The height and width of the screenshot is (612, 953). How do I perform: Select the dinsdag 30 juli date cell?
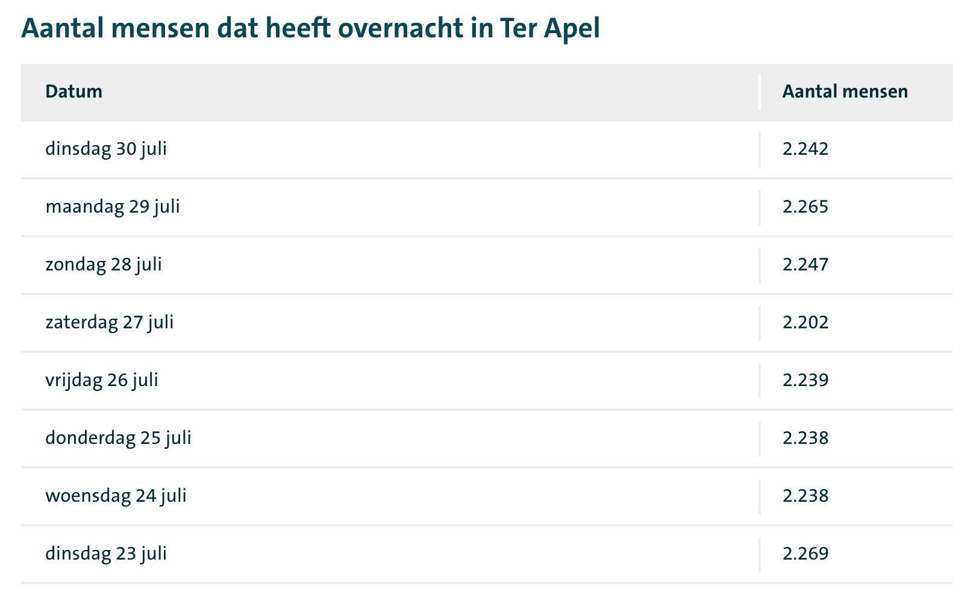click(x=106, y=149)
